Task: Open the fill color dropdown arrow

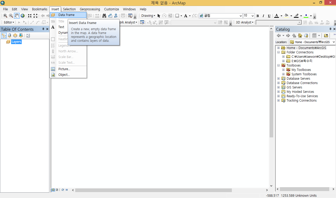Action: click(x=291, y=16)
